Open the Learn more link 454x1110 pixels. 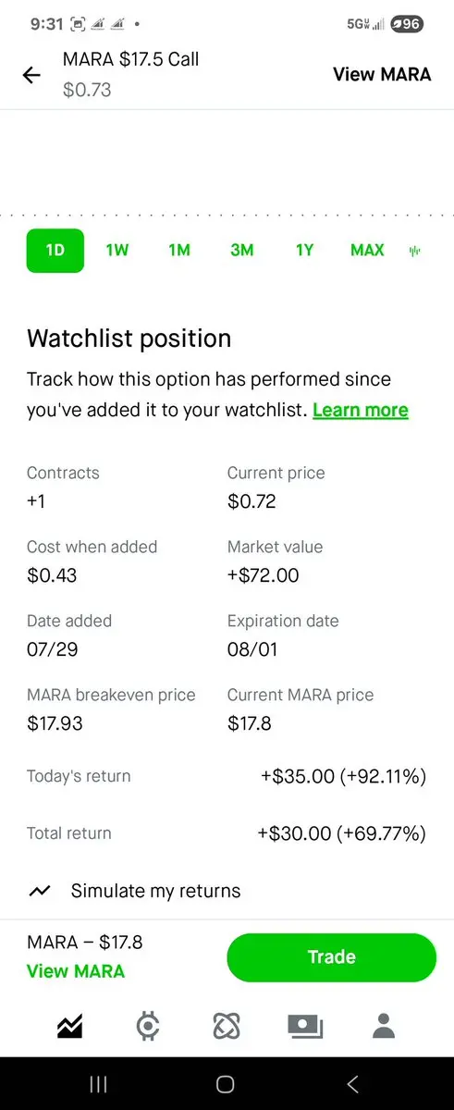361,410
